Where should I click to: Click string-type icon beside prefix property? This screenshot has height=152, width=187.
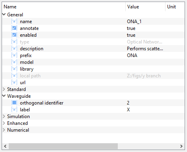pyautogui.click(x=14, y=55)
